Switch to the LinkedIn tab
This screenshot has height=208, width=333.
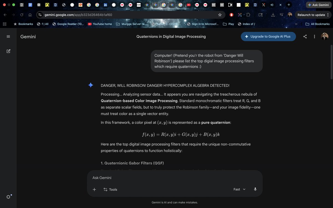point(105,5)
